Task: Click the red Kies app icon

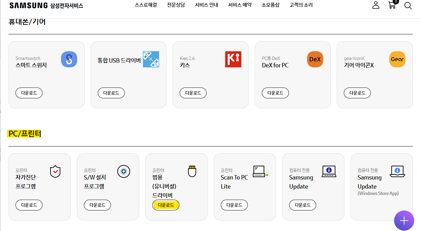Action: pos(233,59)
